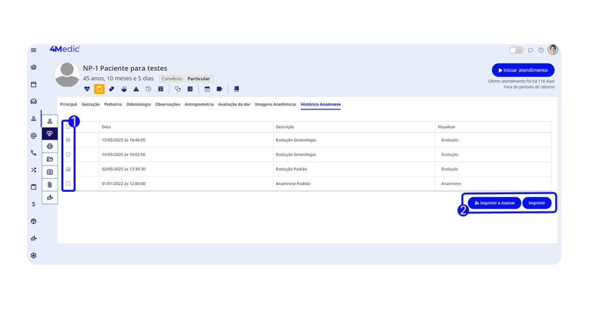This screenshot has width=589, height=309.
Task: Click the camera icon in the patient side panel
Action: click(x=50, y=172)
